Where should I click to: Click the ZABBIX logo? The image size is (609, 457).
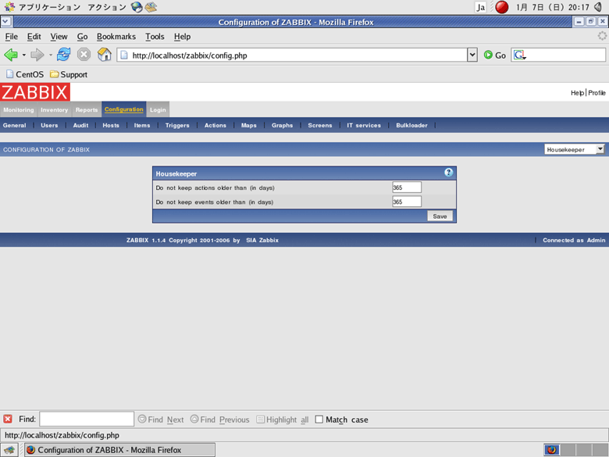click(35, 92)
